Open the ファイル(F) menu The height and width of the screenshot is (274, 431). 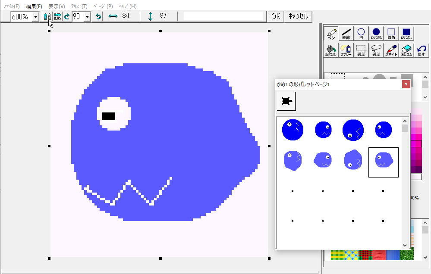point(11,6)
